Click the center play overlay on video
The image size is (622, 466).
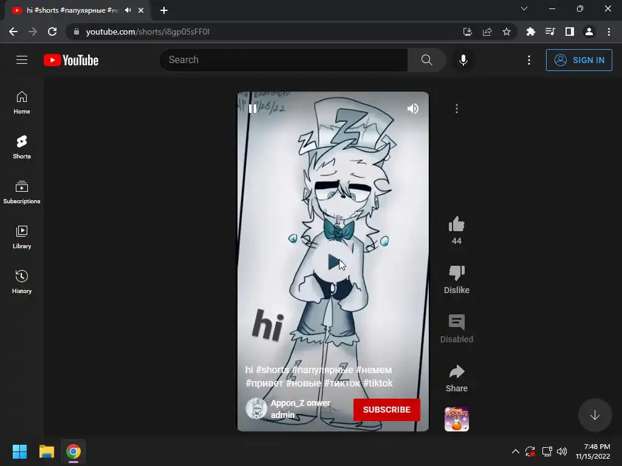click(335, 262)
